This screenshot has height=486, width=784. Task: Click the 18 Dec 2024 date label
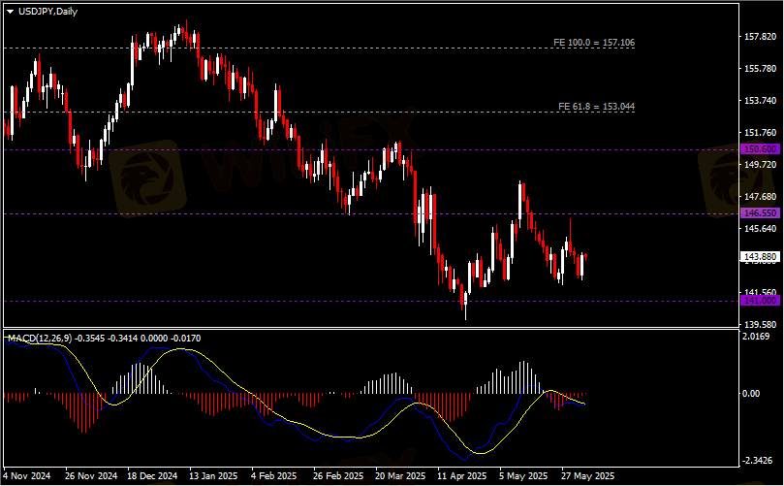coord(152,475)
